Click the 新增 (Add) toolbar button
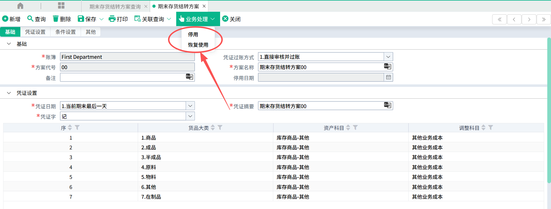 [x=11, y=19]
